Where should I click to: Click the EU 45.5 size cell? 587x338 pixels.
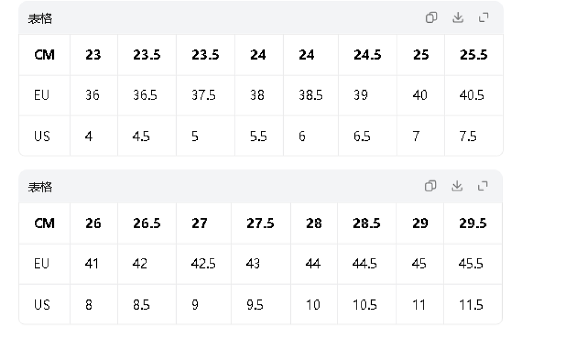pyautogui.click(x=473, y=264)
